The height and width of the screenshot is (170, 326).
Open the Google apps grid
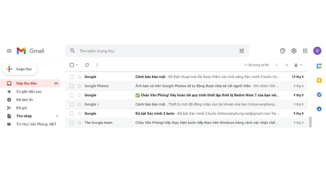click(305, 51)
